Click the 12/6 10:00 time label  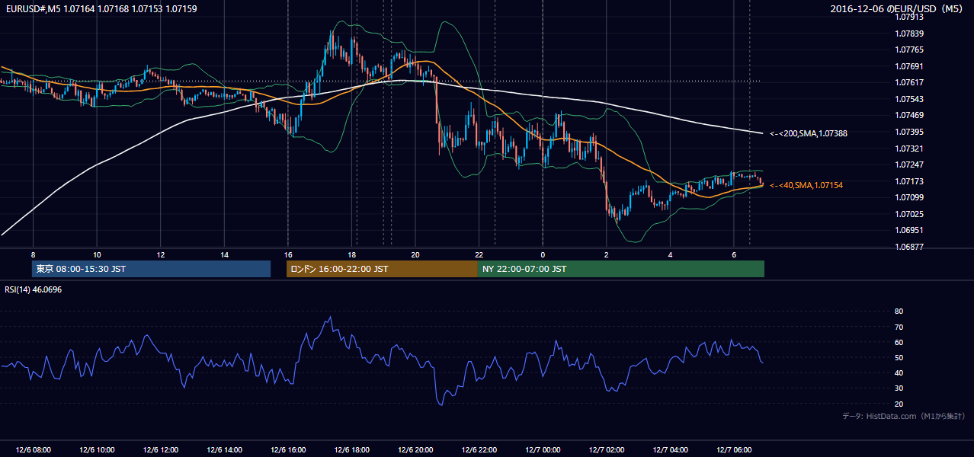tap(97, 450)
